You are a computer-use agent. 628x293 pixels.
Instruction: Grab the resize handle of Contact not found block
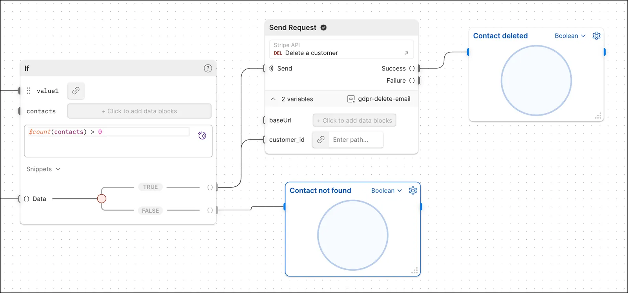[x=414, y=271]
